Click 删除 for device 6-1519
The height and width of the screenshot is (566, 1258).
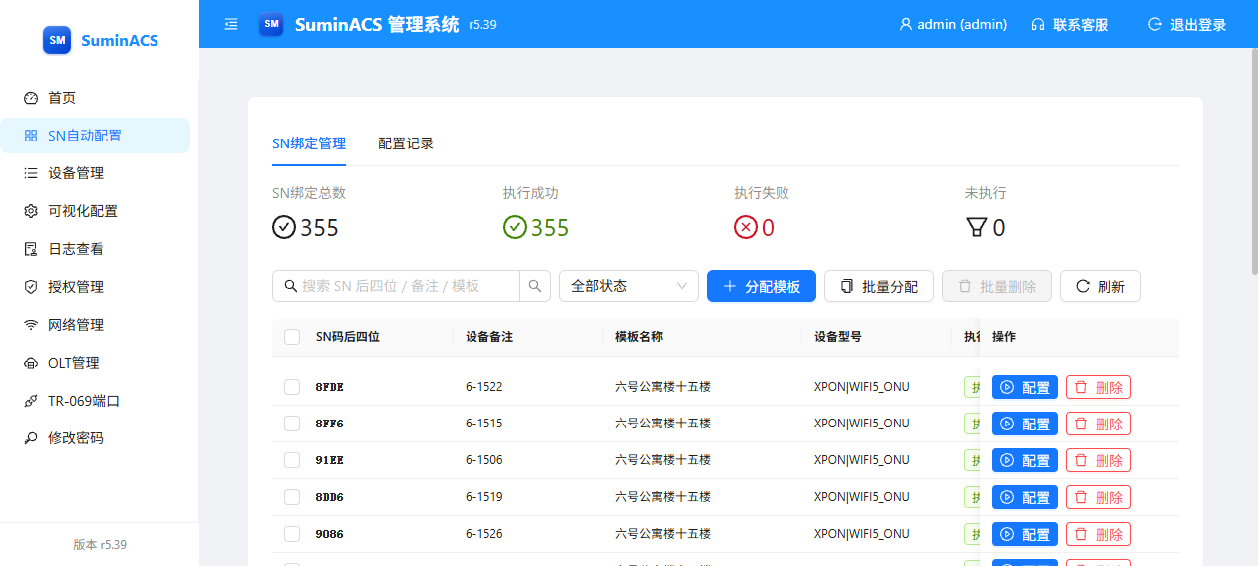coord(1099,497)
